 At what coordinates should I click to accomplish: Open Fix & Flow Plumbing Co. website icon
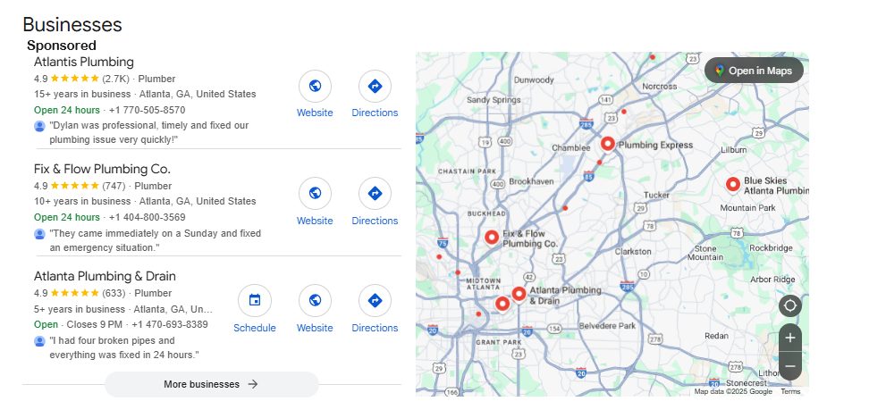(315, 194)
